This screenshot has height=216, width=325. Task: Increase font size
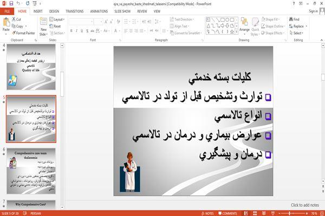(x=106, y=22)
